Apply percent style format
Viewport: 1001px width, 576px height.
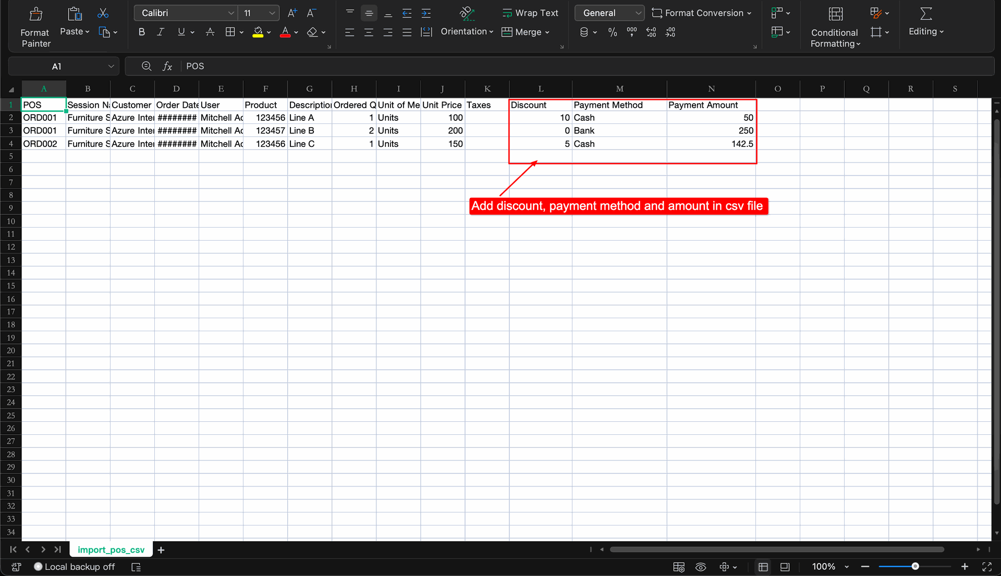click(613, 32)
